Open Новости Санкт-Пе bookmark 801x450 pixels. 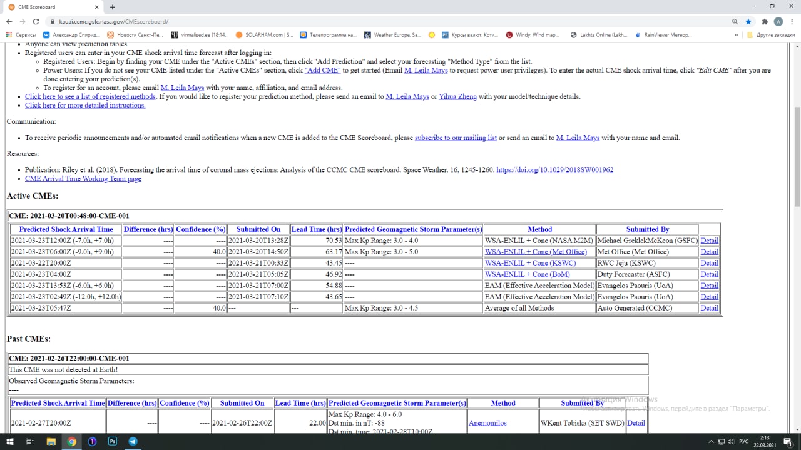coord(135,35)
